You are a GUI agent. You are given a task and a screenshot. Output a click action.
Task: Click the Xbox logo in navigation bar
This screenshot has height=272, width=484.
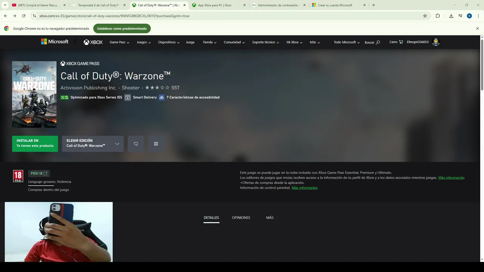(93, 42)
